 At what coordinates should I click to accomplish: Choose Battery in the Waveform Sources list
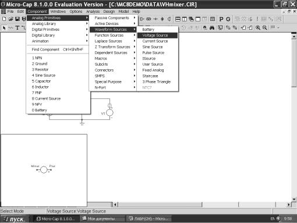(x=157, y=30)
